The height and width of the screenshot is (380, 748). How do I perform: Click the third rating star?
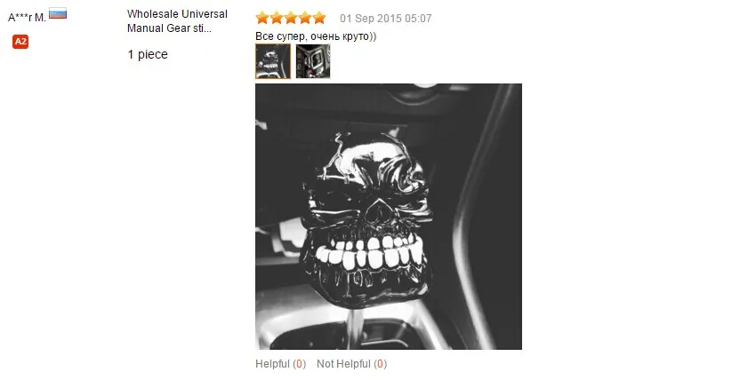click(x=291, y=18)
